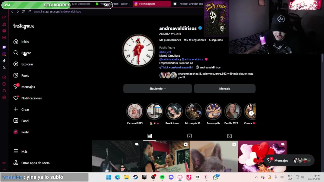View the 5 seguidos list
This screenshot has height=182, width=324.
(216, 40)
